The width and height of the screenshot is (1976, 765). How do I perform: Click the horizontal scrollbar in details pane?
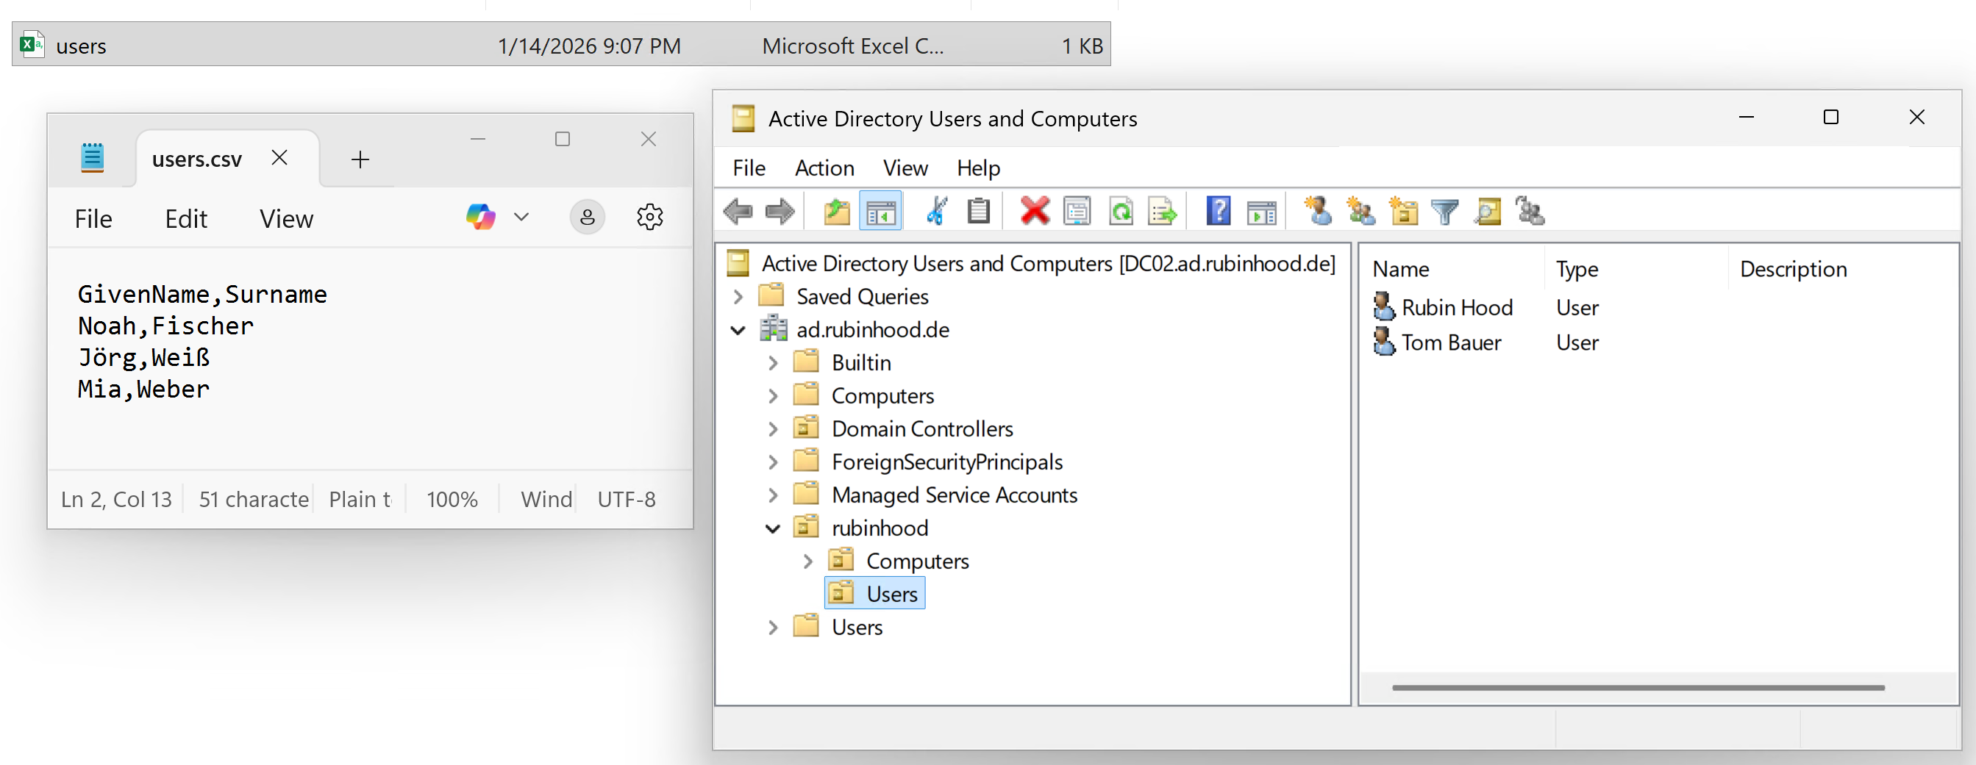[1638, 688]
